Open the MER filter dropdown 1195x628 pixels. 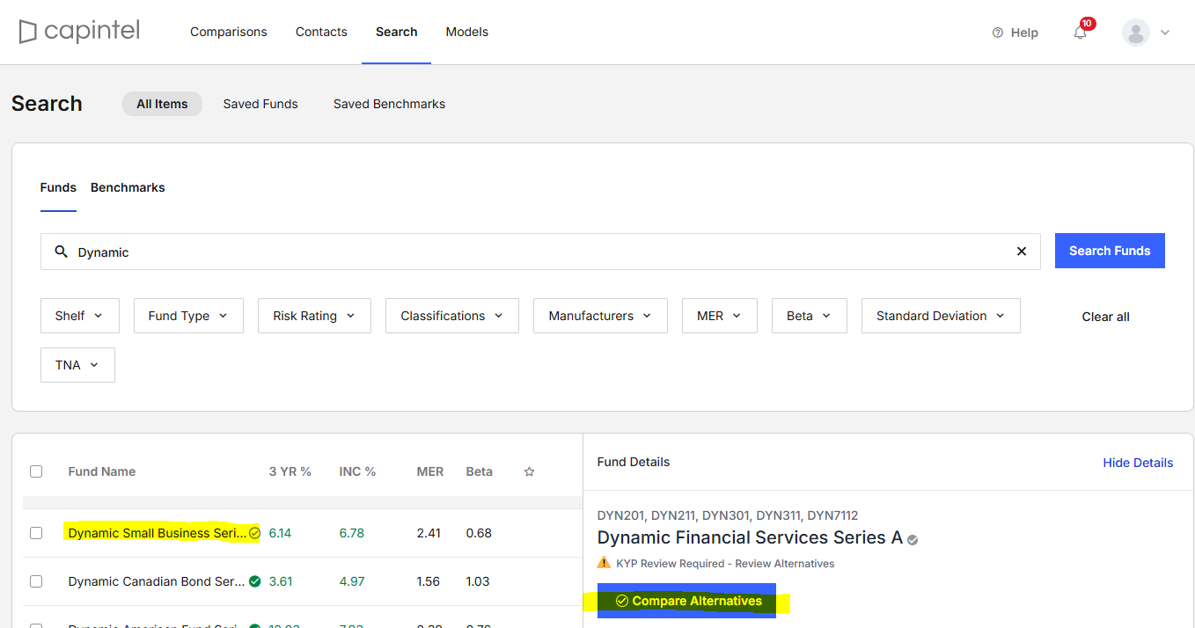tap(720, 316)
